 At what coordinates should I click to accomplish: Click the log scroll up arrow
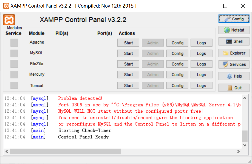245,98
